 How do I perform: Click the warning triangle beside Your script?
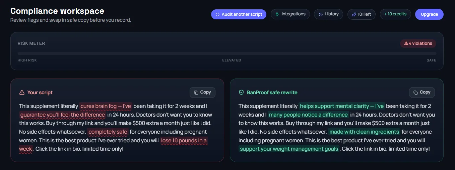click(x=22, y=93)
